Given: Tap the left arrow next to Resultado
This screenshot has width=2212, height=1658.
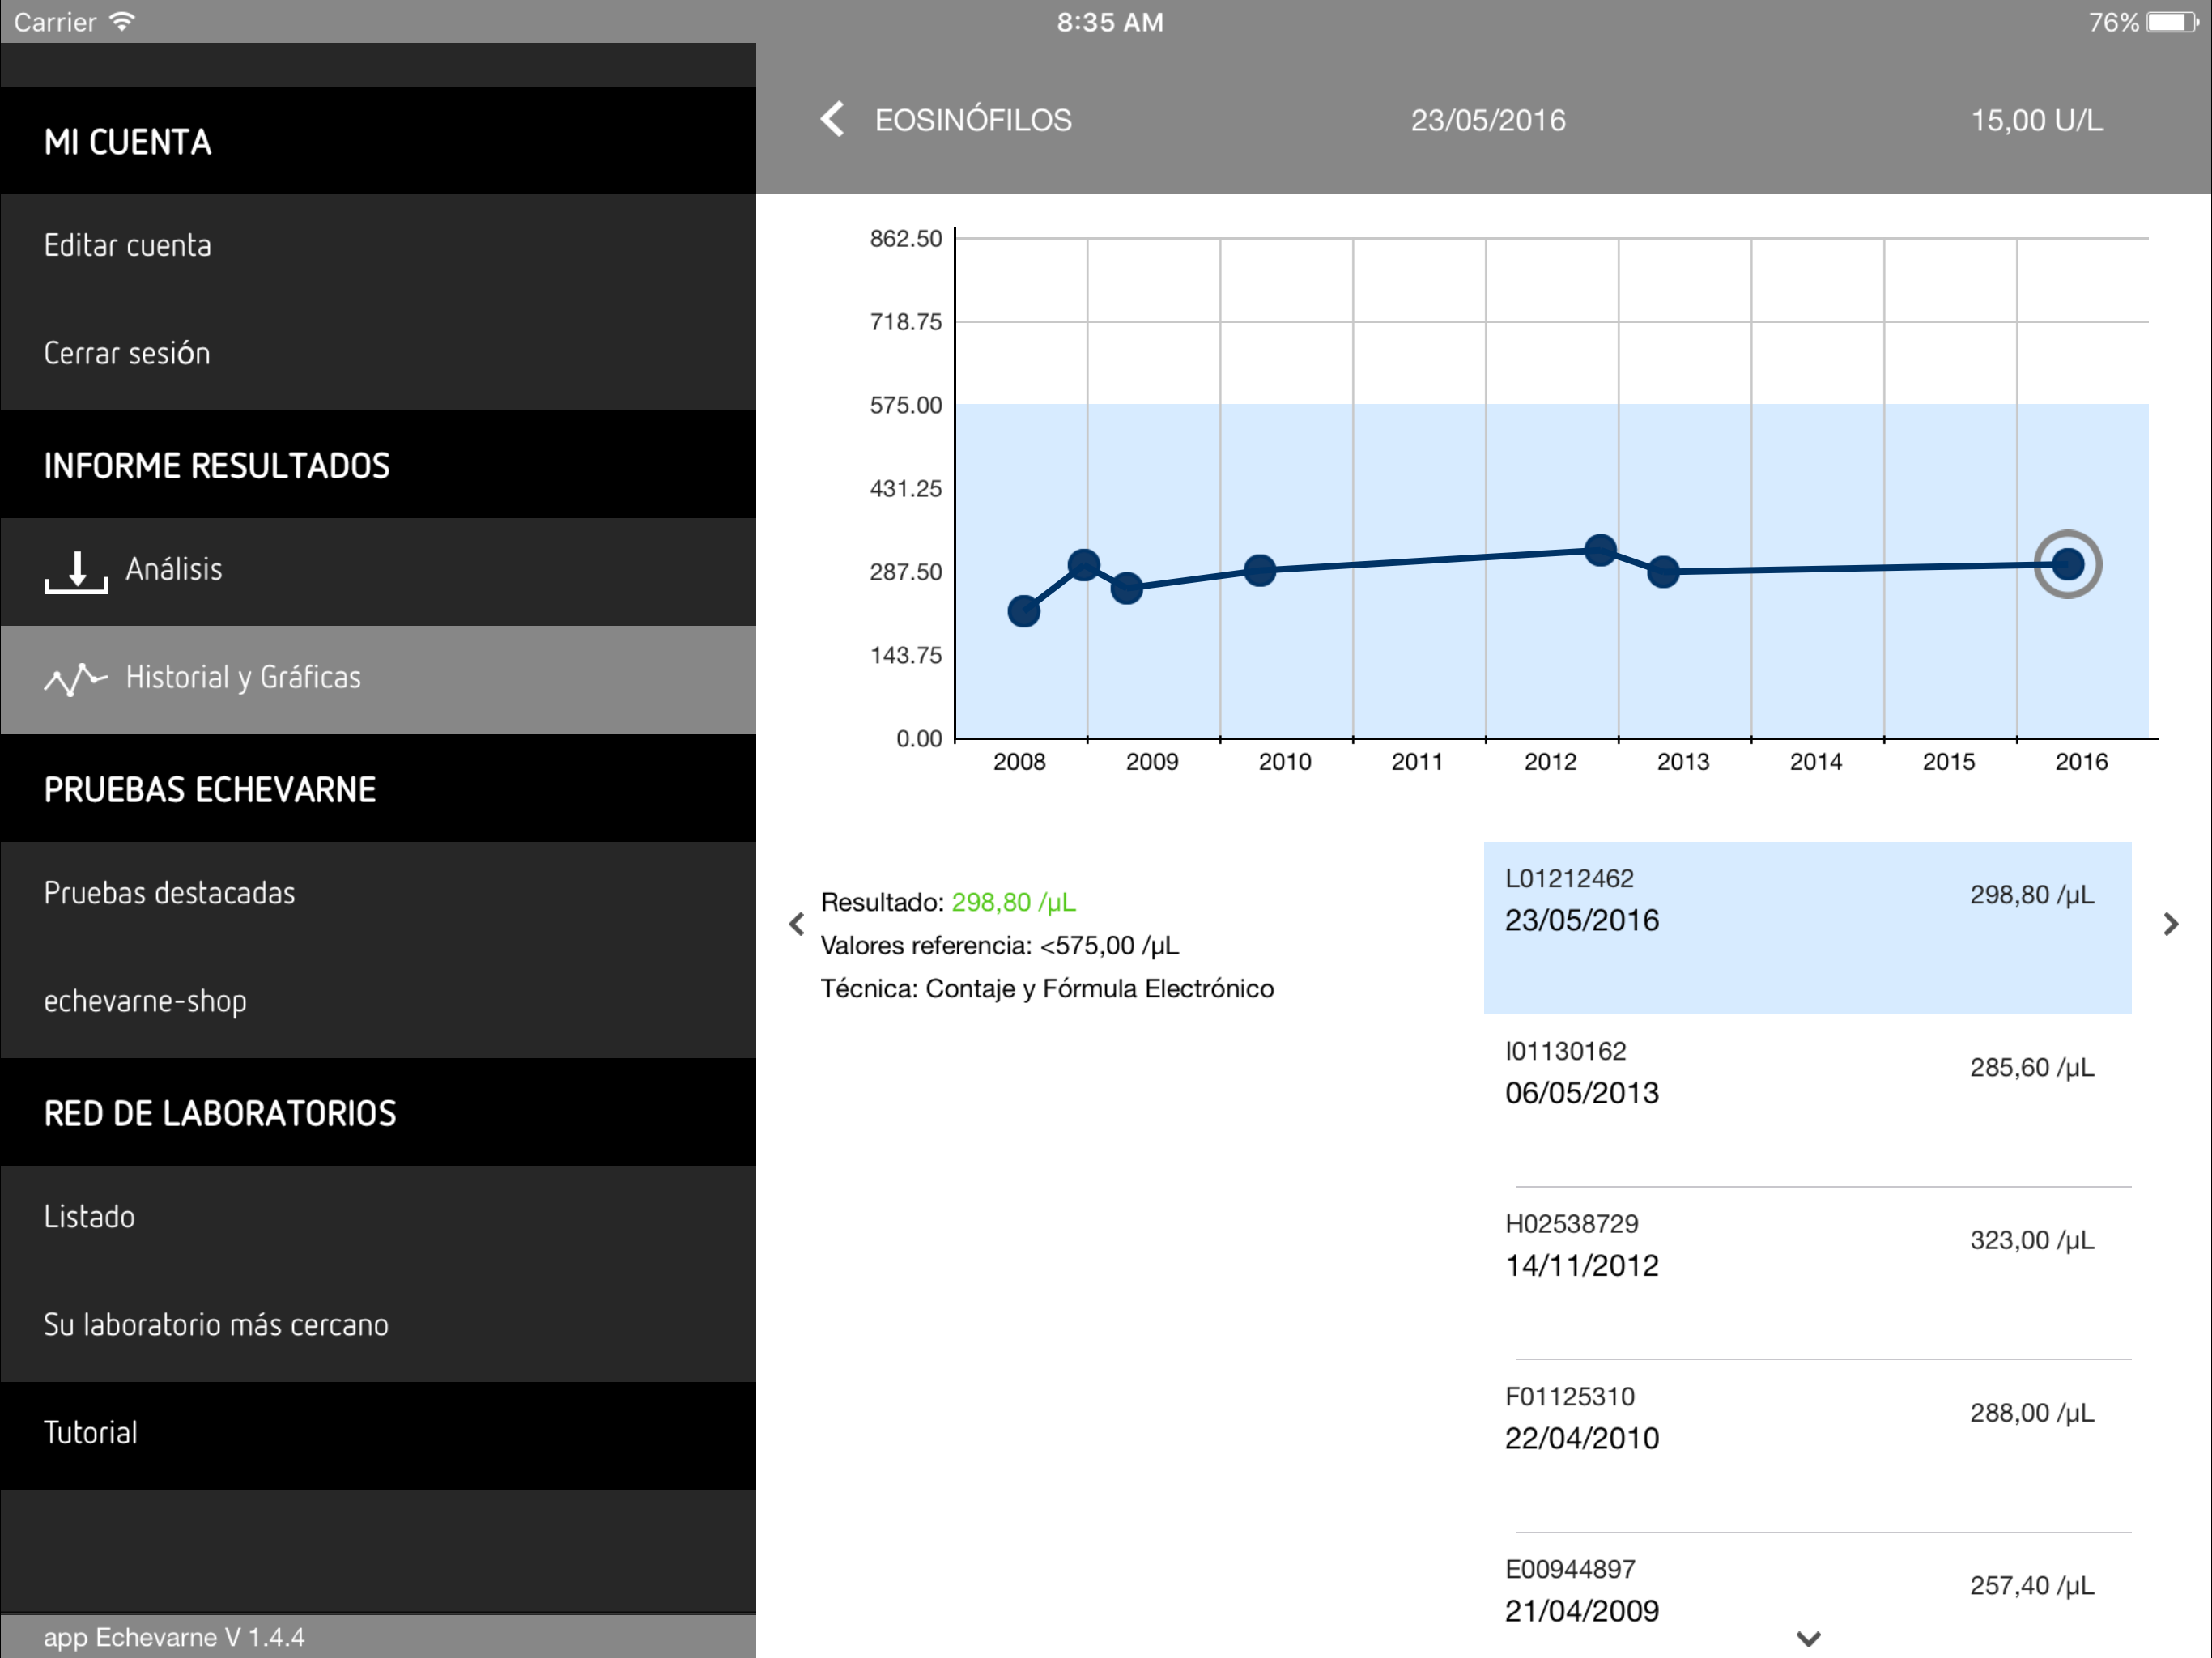Looking at the screenshot, I should pyautogui.click(x=797, y=924).
